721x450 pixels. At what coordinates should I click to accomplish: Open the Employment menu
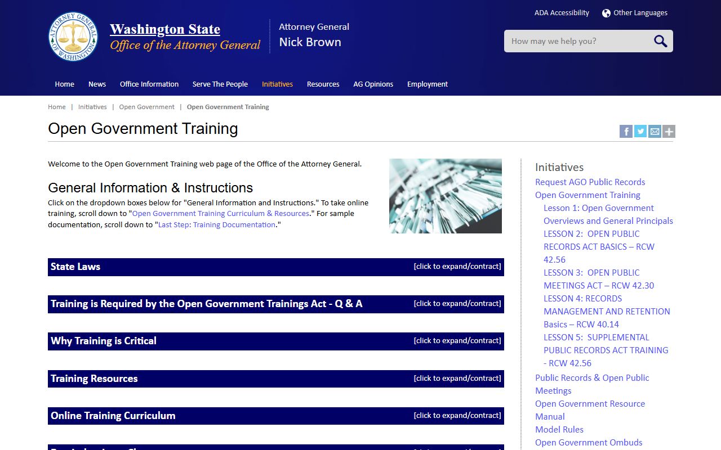(428, 84)
